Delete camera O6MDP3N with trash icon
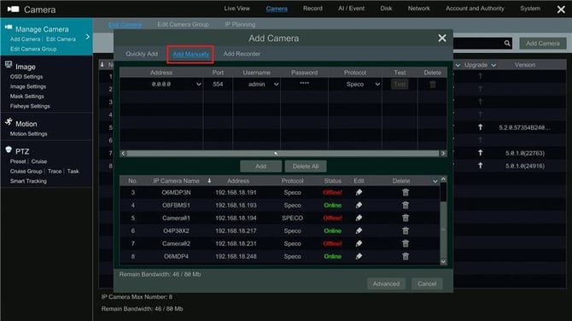The image size is (572, 321). point(406,192)
